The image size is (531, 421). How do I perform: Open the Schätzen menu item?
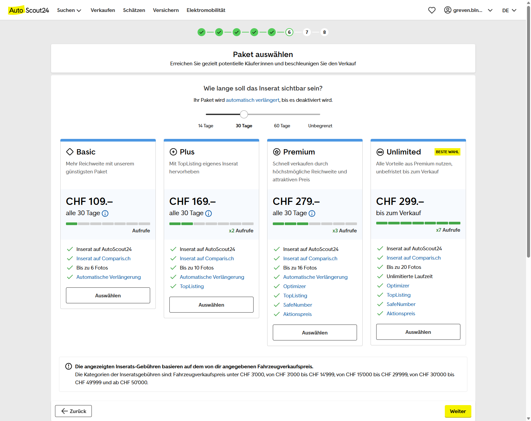pyautogui.click(x=134, y=10)
